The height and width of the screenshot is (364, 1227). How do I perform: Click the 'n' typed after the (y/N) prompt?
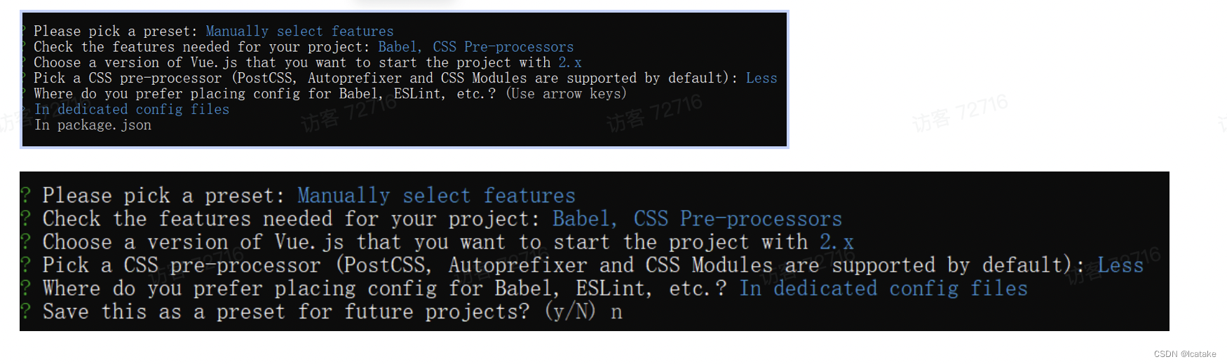coord(616,313)
